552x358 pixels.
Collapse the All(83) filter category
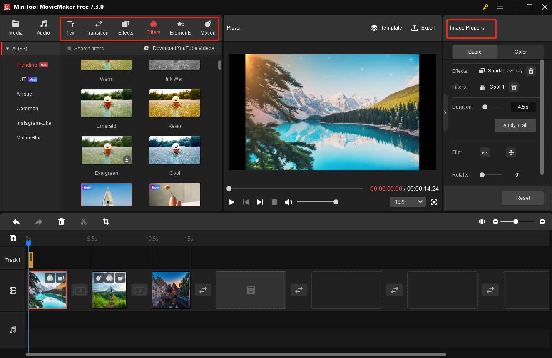[7, 49]
